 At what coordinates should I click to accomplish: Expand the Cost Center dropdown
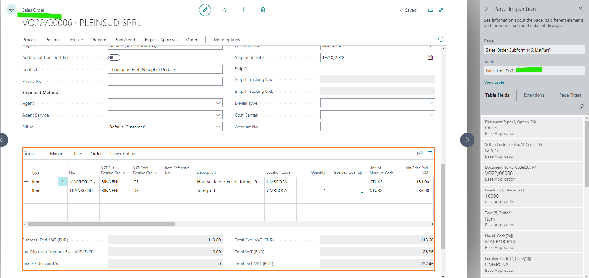click(430, 115)
